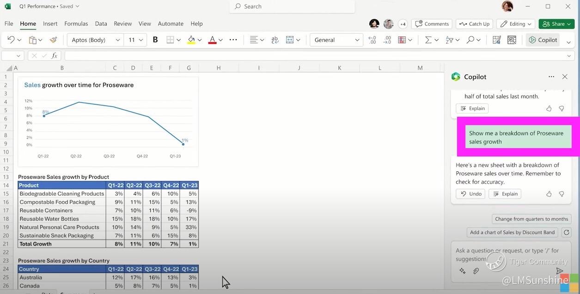580x294 pixels.
Task: Select the Format Painter brush
Action: click(x=53, y=40)
